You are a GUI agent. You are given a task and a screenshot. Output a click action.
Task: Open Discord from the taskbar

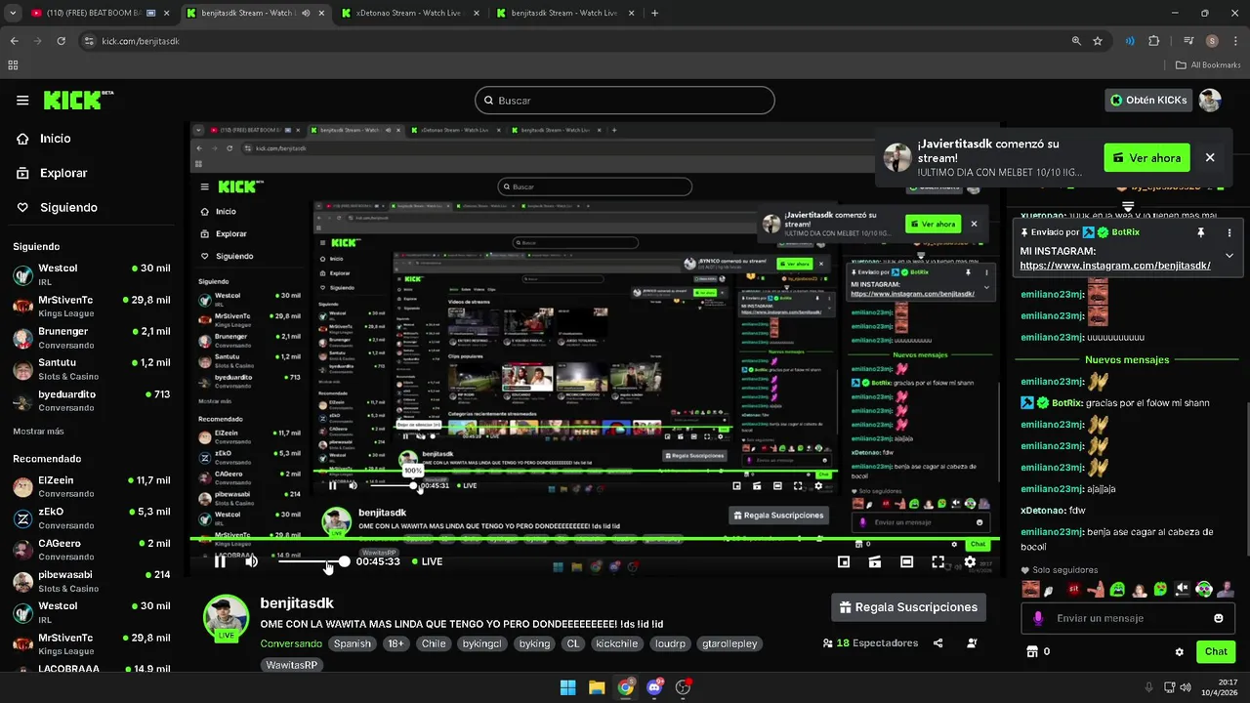tap(654, 687)
